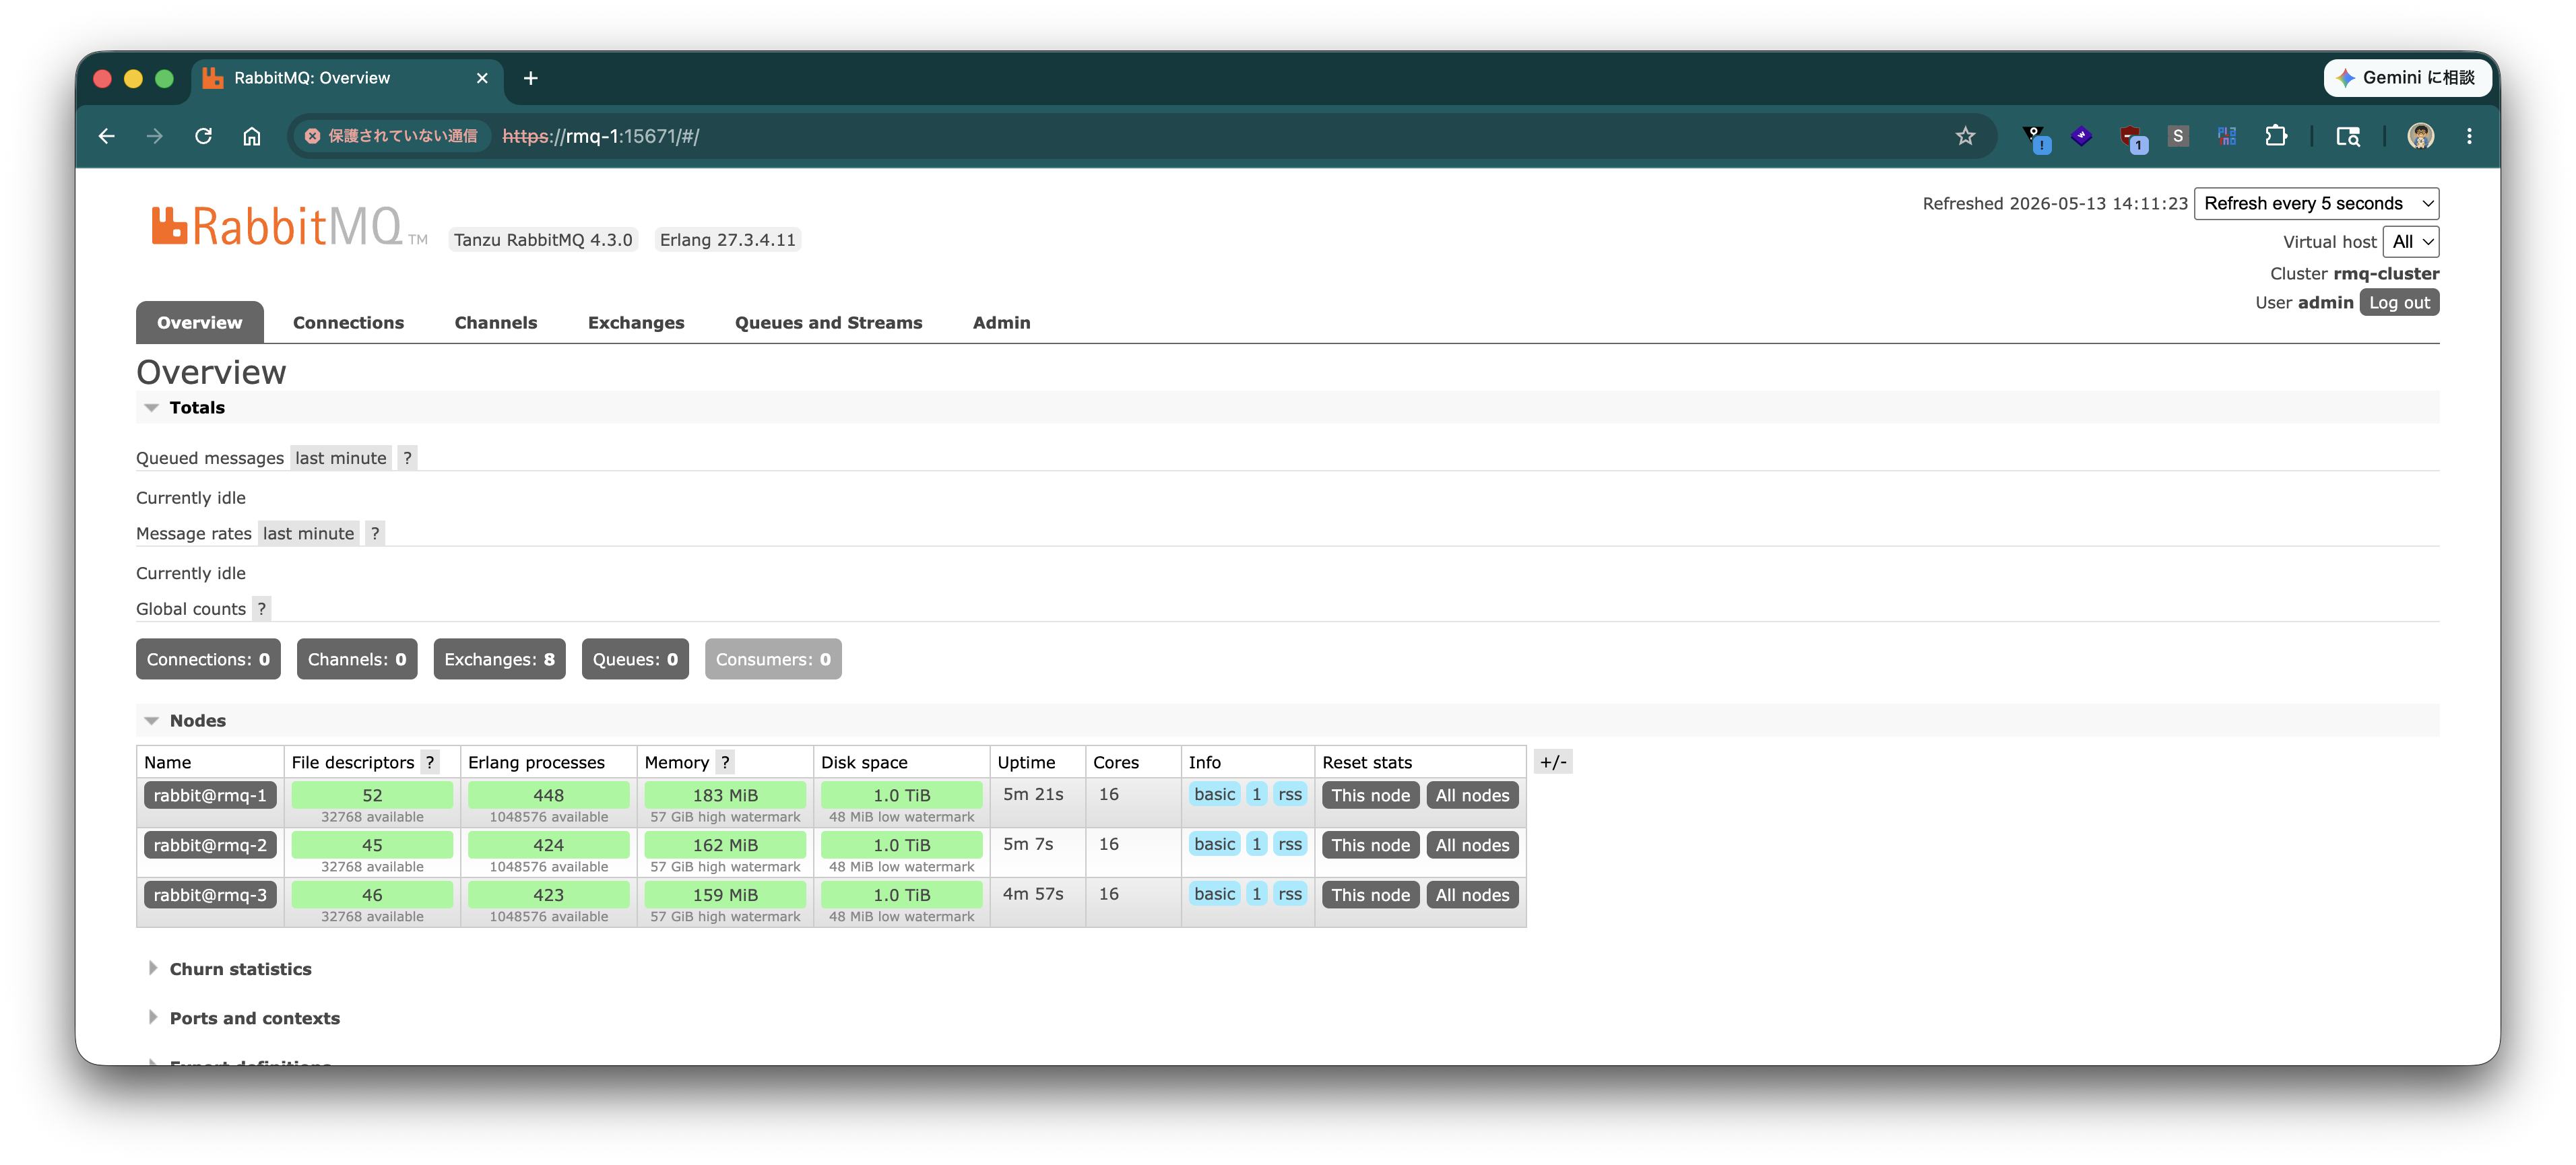The image size is (2576, 1165).
Task: Reload the RabbitMQ page
Action: (x=203, y=136)
